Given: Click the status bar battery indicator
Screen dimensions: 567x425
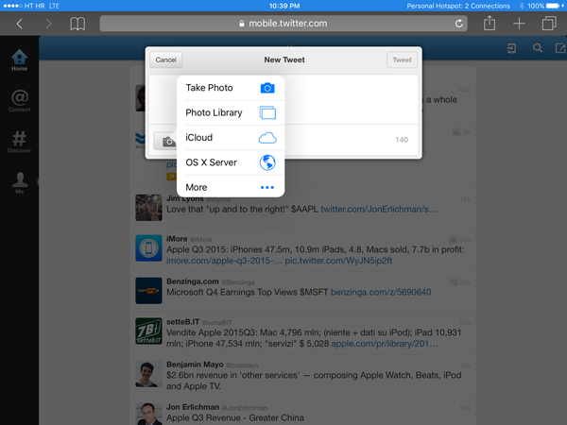Looking at the screenshot, I should point(555,6).
